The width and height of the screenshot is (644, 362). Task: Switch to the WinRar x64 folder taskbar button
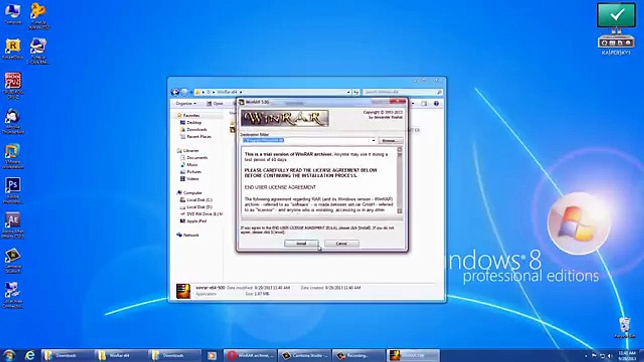click(121, 355)
